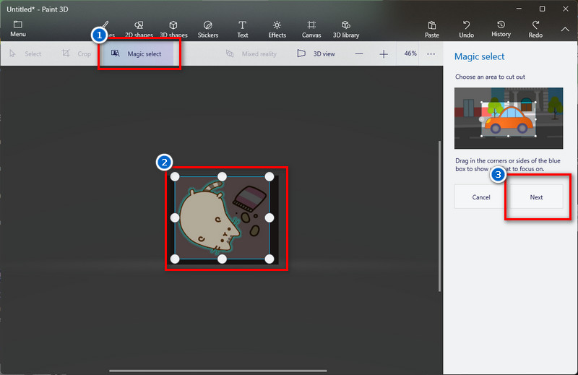Click the Magic select panel heading
This screenshot has width=578, height=375.
tap(479, 56)
